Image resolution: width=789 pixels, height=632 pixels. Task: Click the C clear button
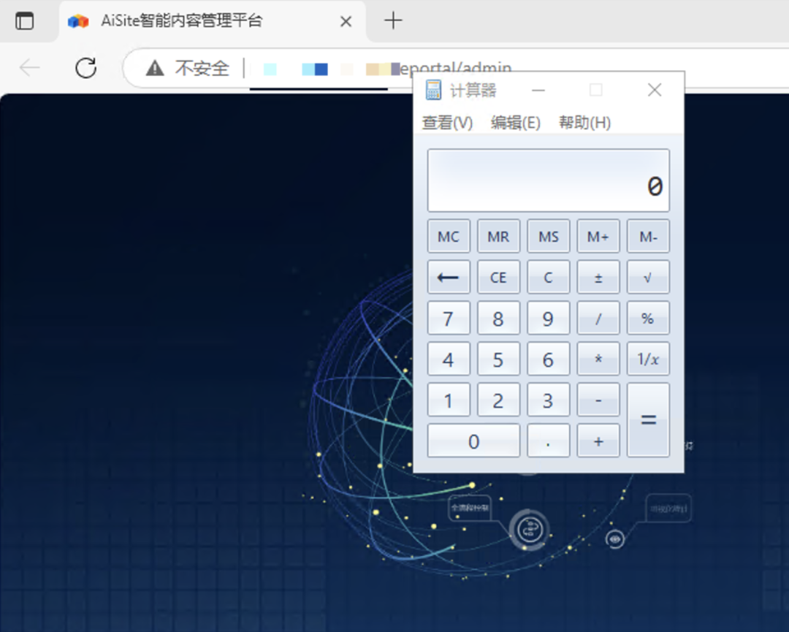click(x=548, y=277)
